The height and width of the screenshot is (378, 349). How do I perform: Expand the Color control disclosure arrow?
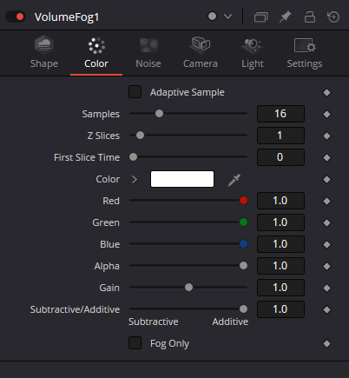tap(135, 179)
